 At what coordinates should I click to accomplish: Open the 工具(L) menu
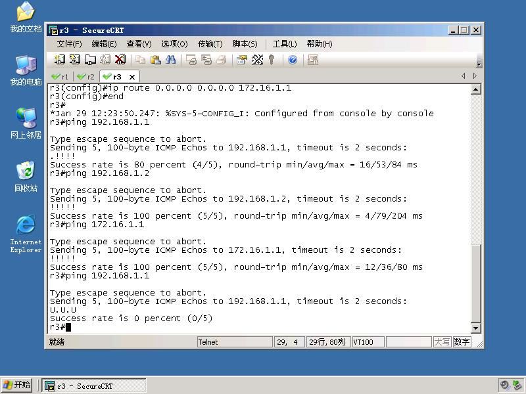click(x=285, y=44)
